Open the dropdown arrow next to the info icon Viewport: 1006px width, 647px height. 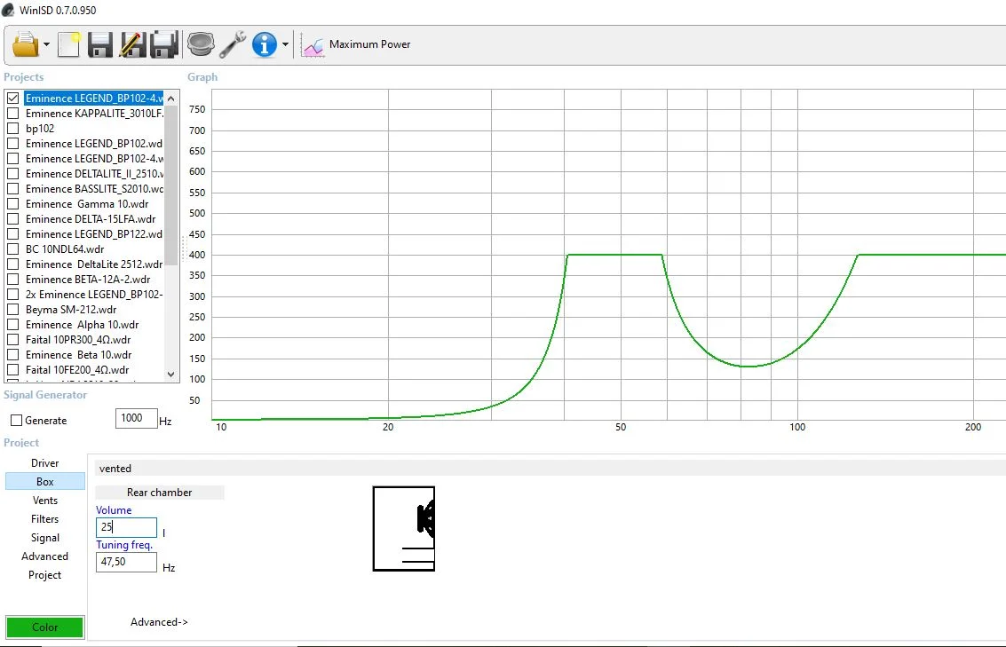click(285, 44)
